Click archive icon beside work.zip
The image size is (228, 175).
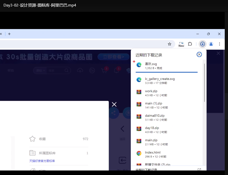[x=139, y=92]
